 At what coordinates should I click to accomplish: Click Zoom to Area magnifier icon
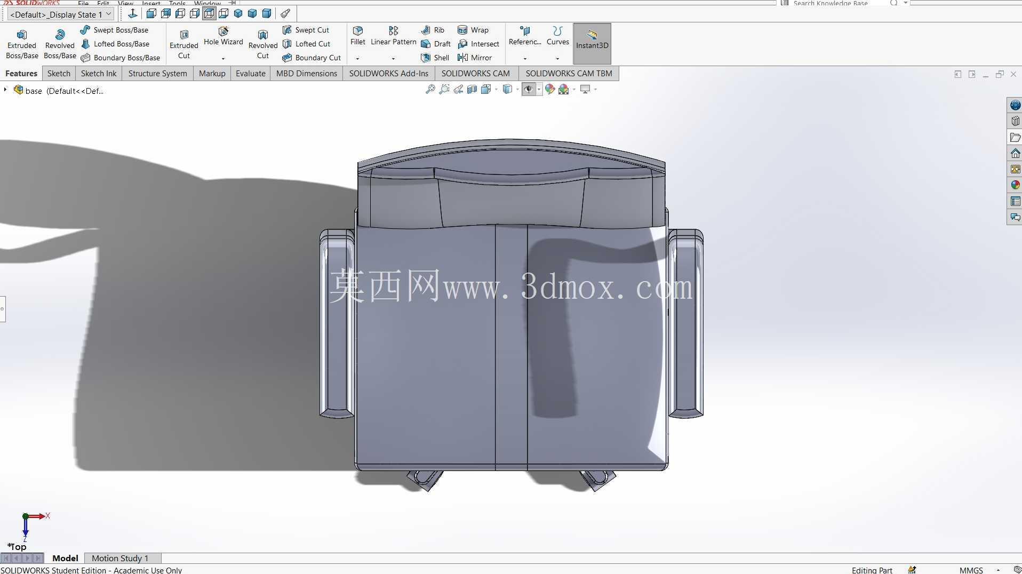click(x=444, y=89)
